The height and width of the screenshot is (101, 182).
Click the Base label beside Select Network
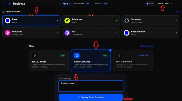pos(177,12)
